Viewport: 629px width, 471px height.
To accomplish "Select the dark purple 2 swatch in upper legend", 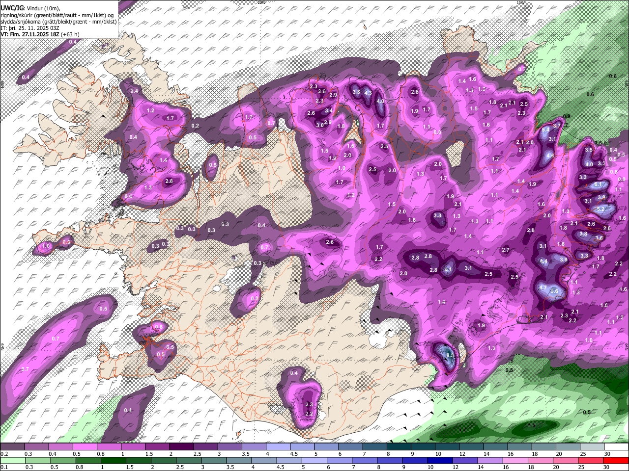I will 181,447.
